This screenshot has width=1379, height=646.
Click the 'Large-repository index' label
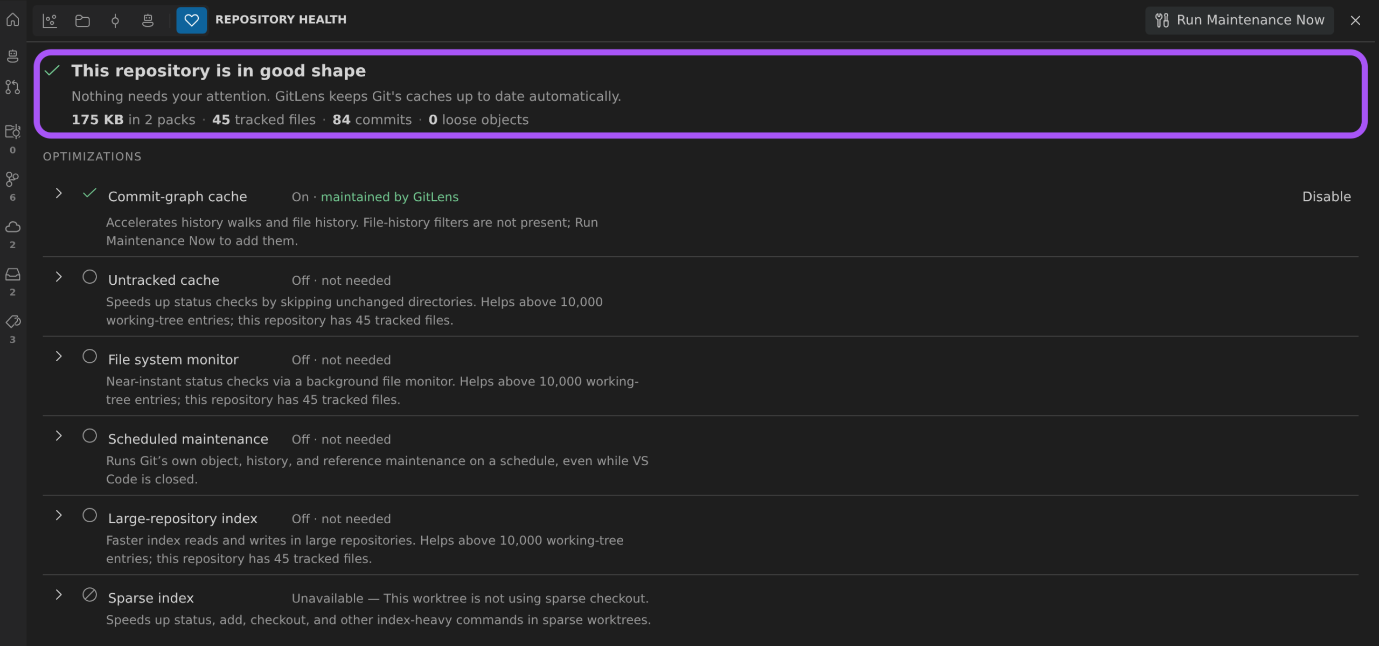point(183,519)
